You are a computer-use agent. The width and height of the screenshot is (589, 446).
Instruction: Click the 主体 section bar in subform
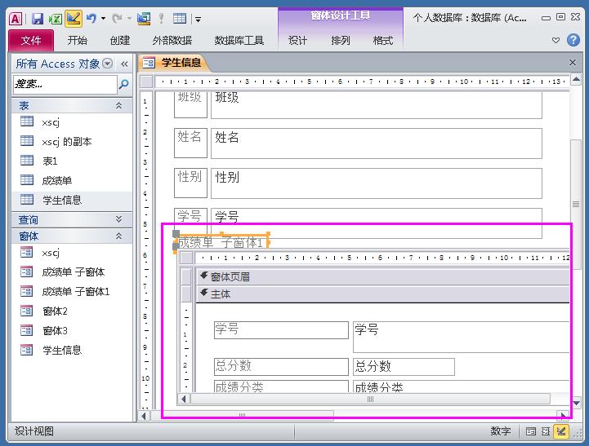pos(383,294)
